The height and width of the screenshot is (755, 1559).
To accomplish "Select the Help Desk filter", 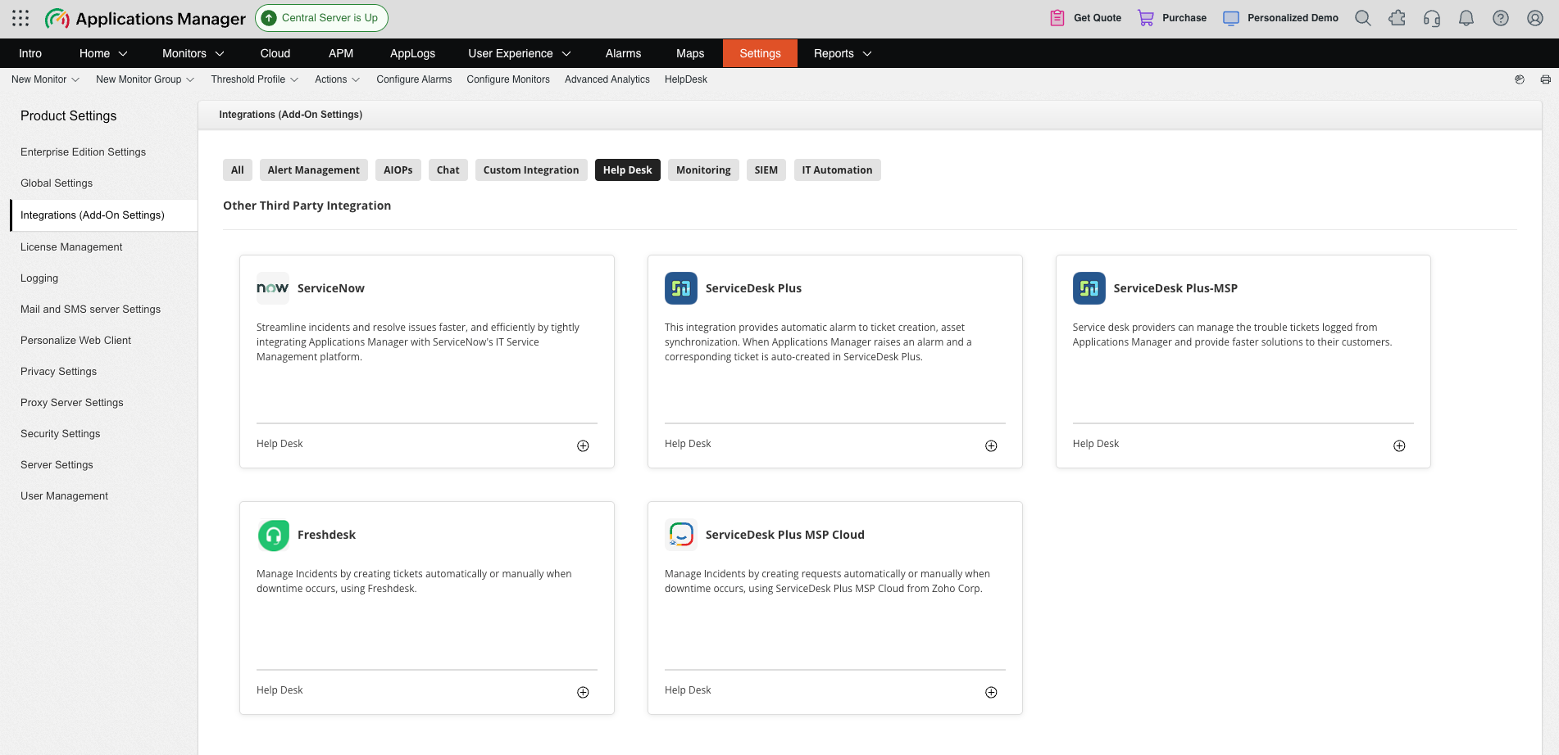I will point(628,170).
